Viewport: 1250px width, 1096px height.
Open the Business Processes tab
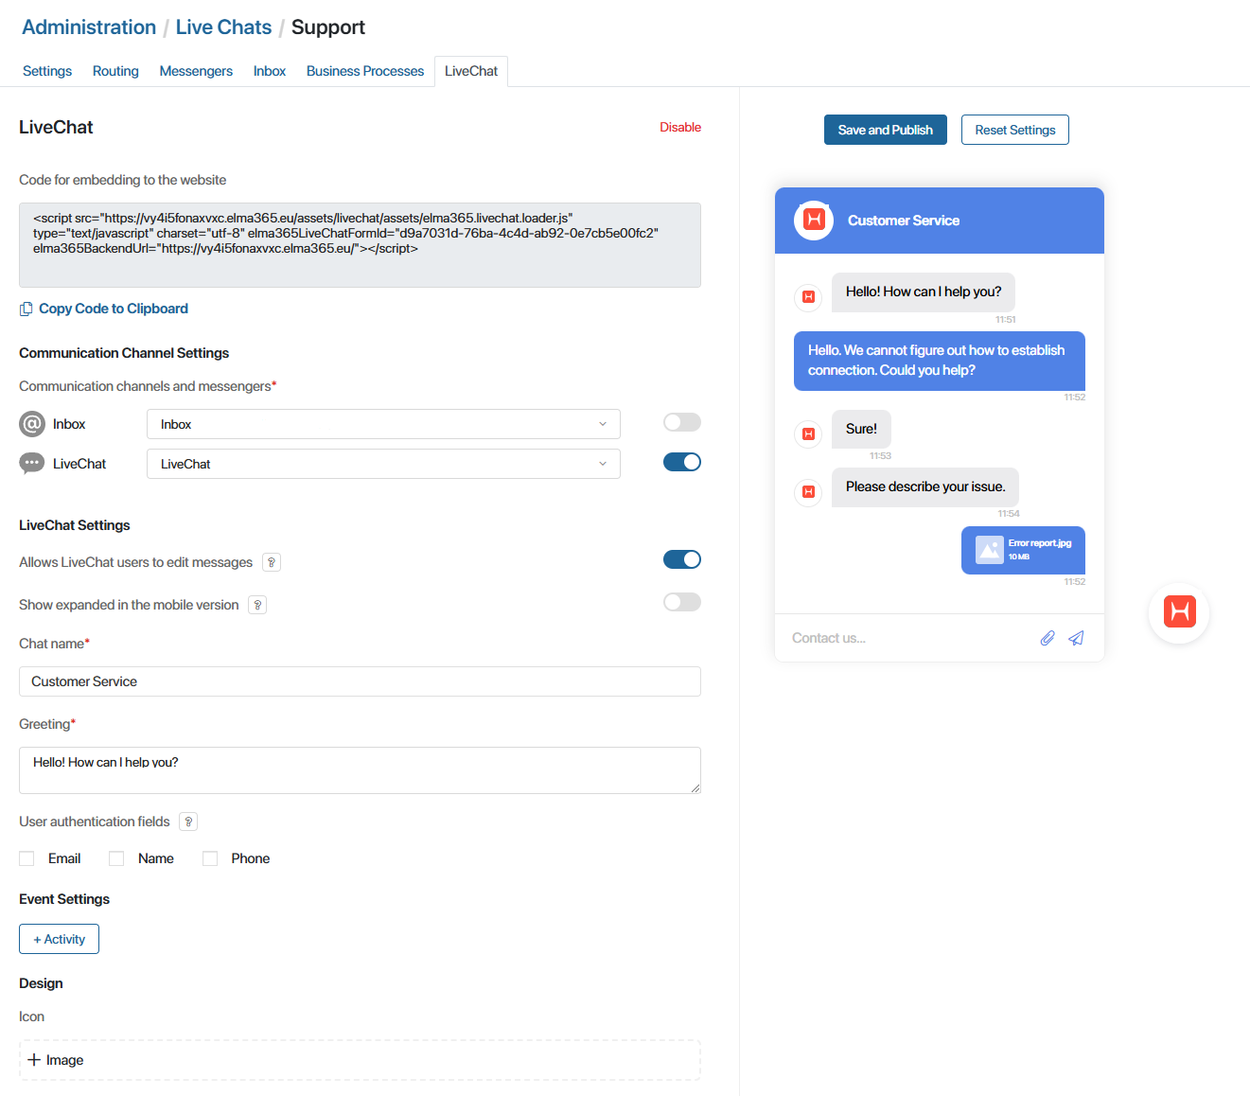[365, 71]
